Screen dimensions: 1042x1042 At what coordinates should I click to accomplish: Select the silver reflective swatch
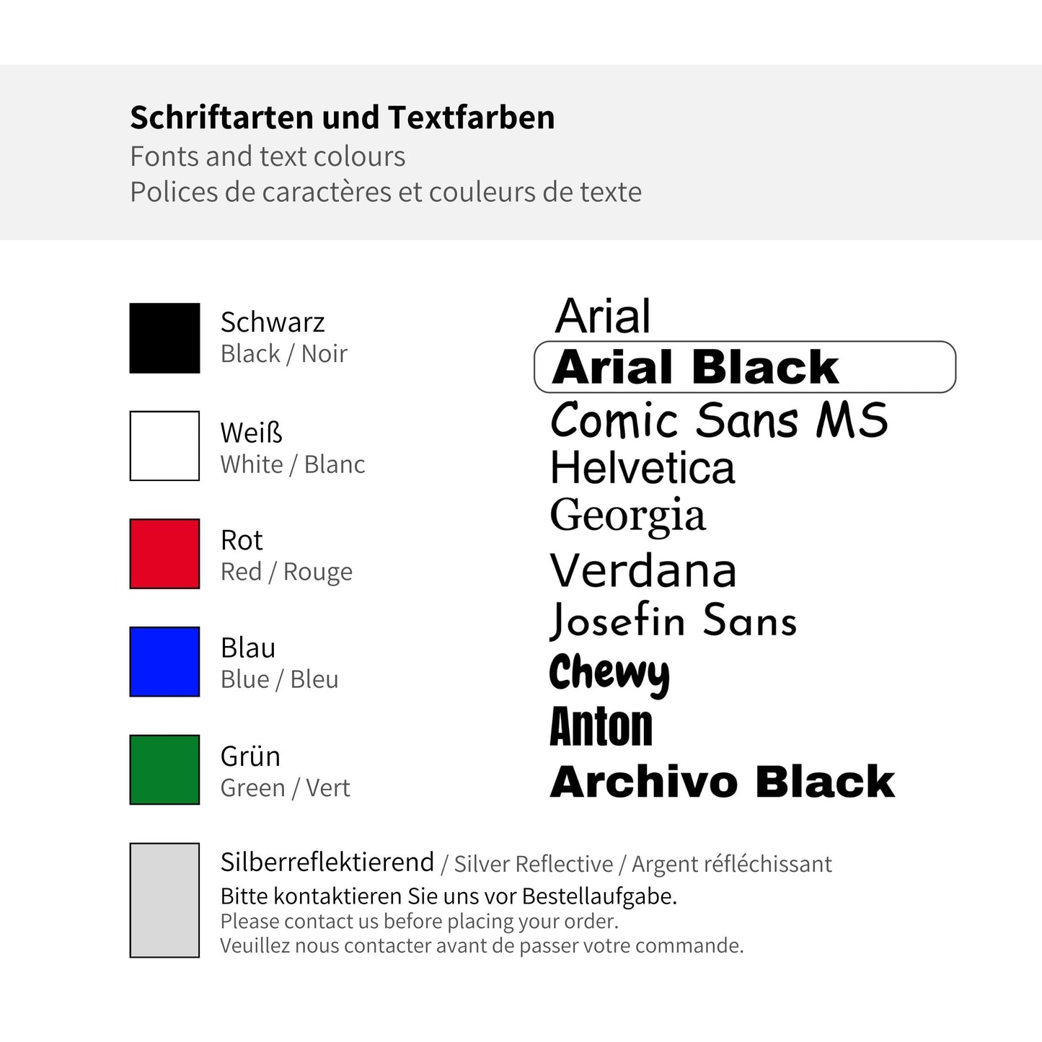click(164, 900)
